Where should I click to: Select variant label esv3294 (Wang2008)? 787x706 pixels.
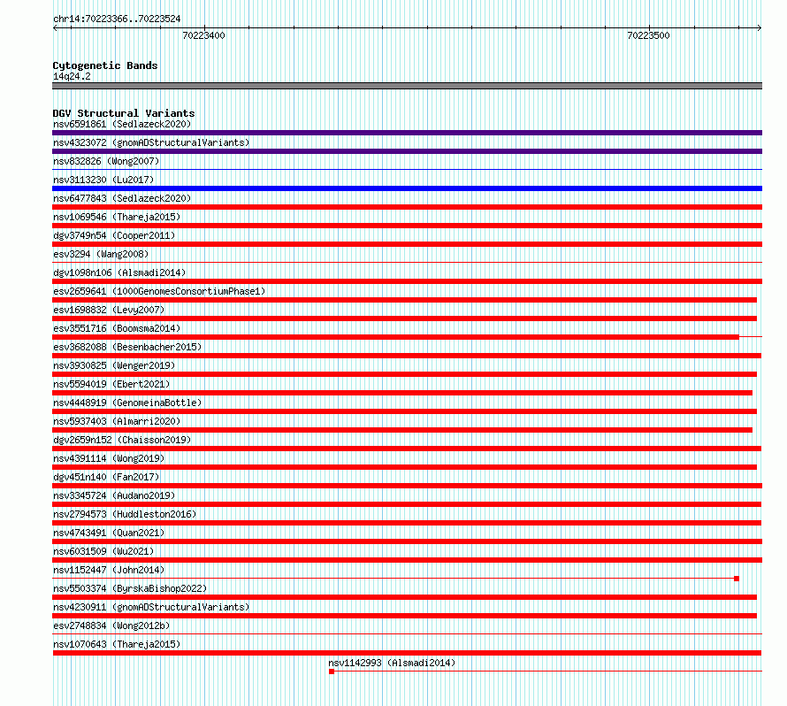(x=101, y=254)
